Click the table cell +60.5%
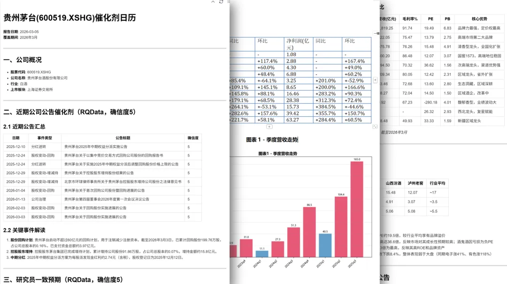 click(356, 120)
